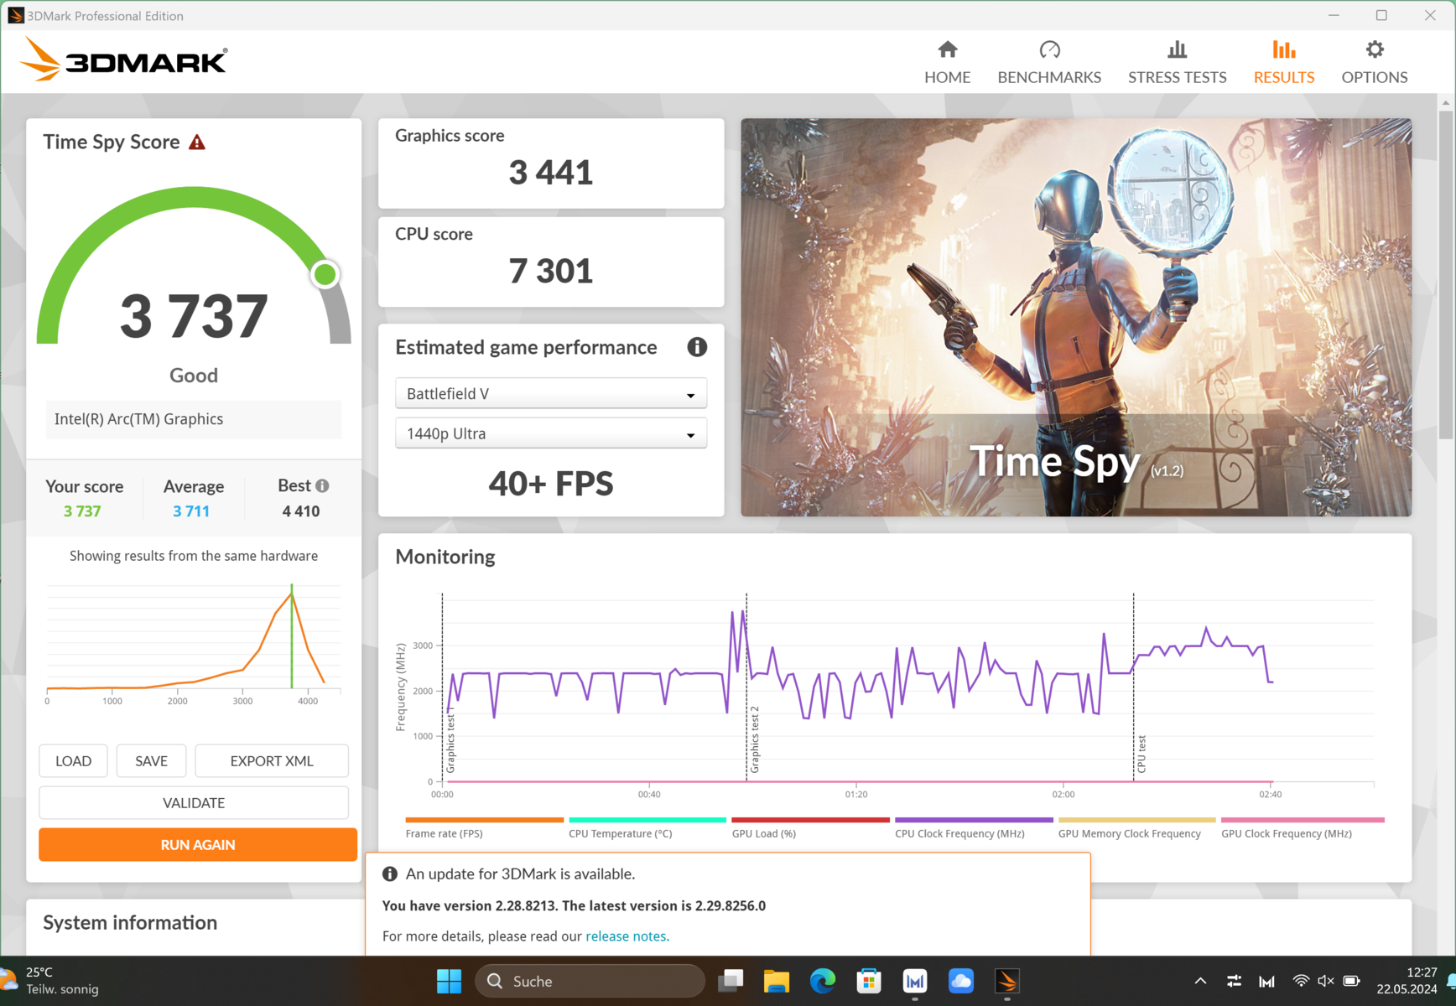Open File Explorer from the taskbar
The image size is (1456, 1006).
pyautogui.click(x=777, y=981)
